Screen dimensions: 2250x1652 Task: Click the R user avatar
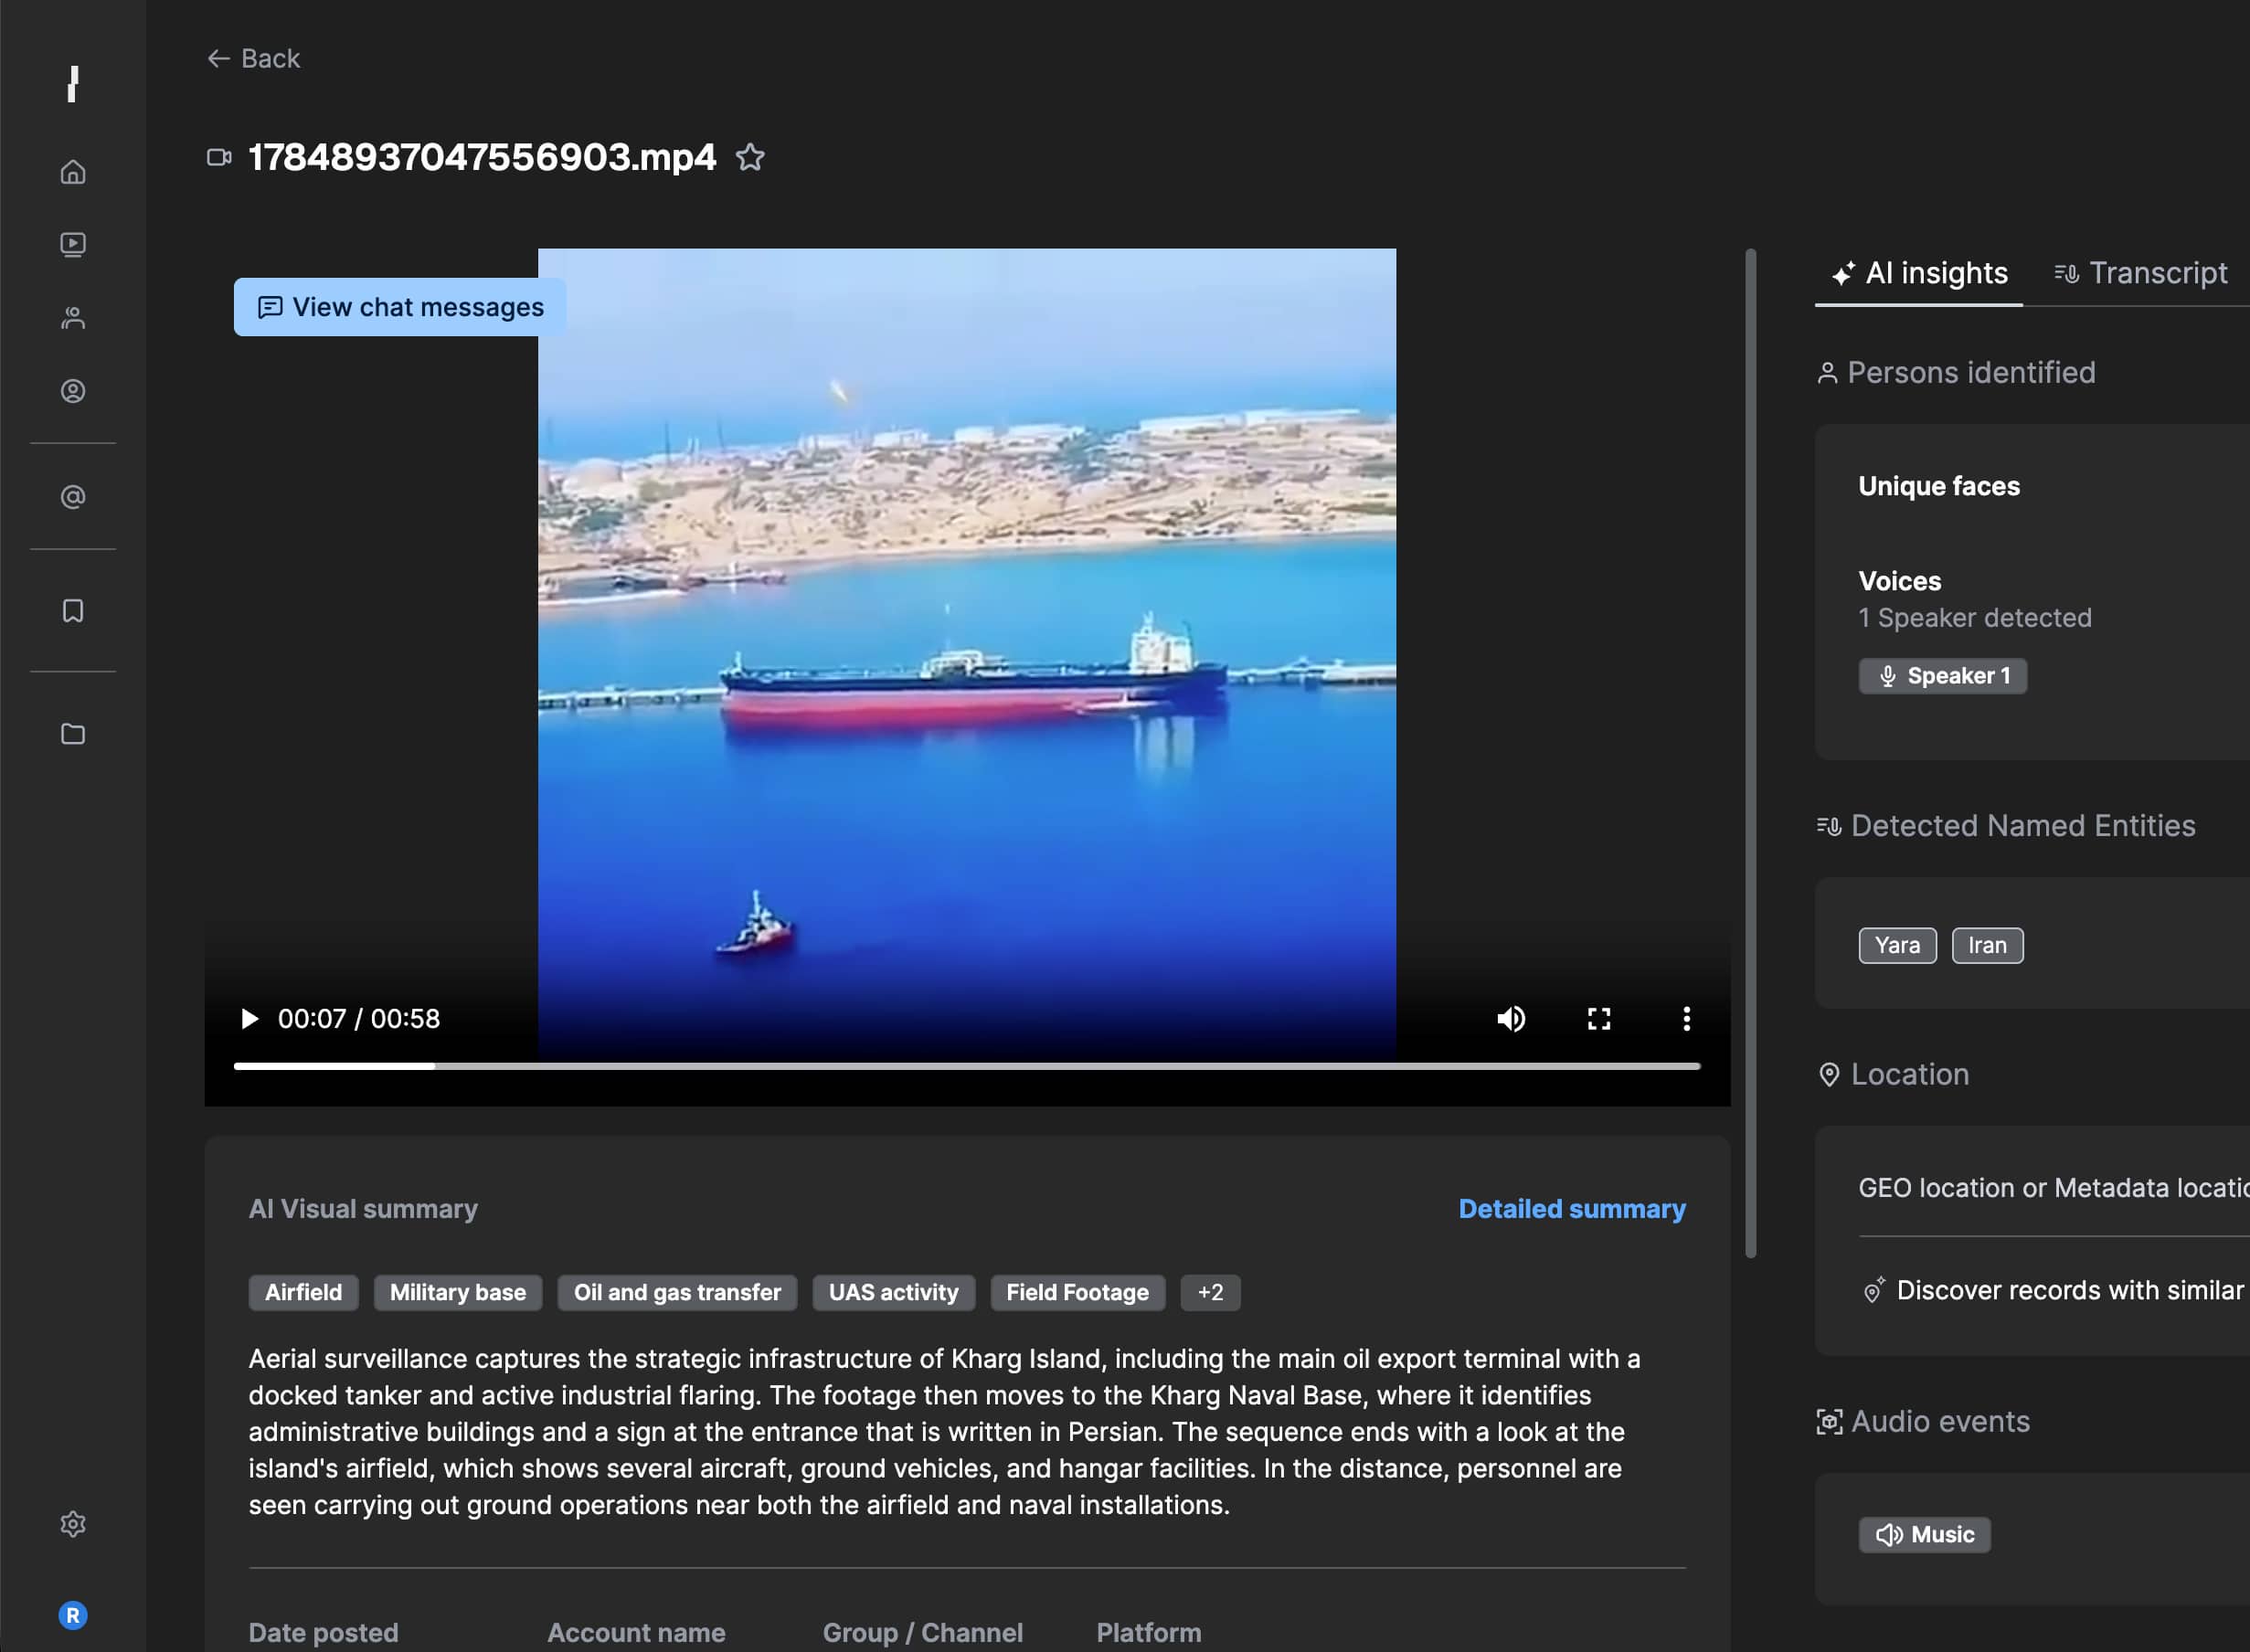73,1615
